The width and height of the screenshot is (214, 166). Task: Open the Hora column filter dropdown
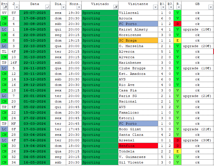[x=79, y=7]
